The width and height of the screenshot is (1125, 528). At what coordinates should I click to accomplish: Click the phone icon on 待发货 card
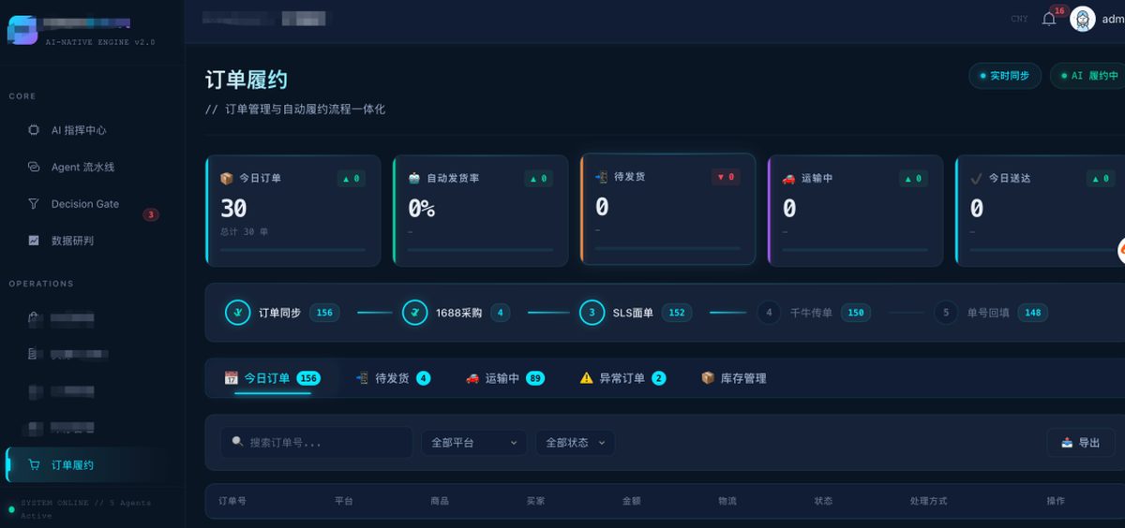(601, 176)
